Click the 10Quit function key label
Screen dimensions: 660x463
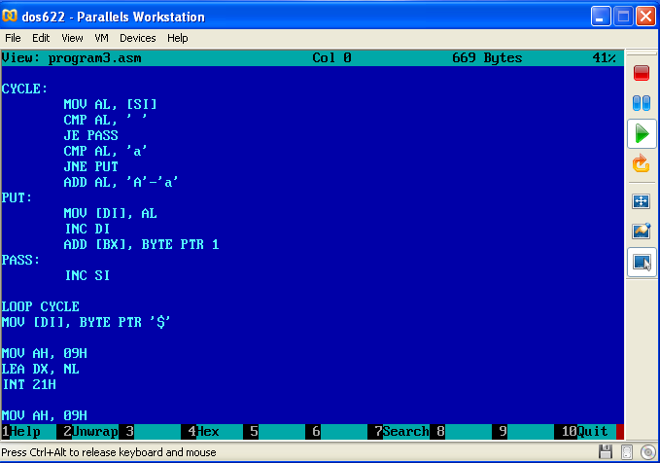tap(584, 432)
